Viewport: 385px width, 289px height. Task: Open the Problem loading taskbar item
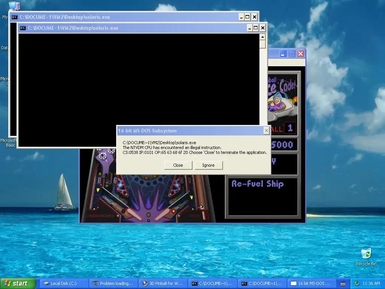pos(113,283)
